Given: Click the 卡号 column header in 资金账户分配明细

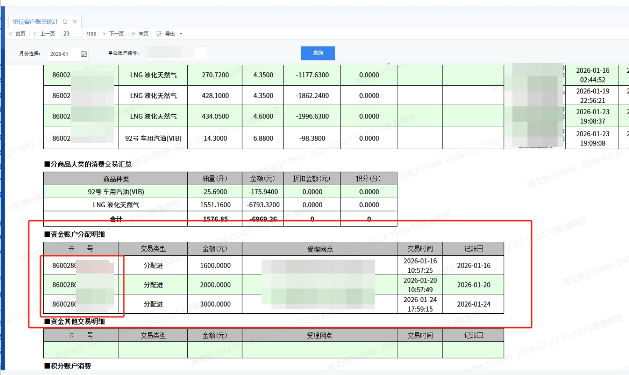Looking at the screenshot, I should pos(81,249).
